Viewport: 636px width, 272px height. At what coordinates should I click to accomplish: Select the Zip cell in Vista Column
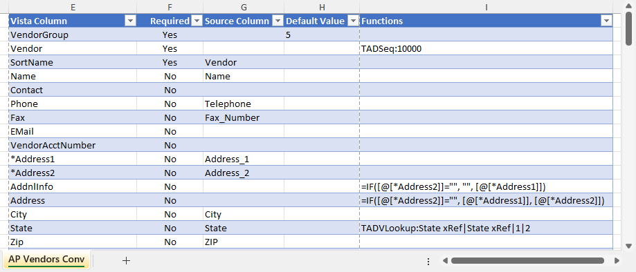pos(73,242)
